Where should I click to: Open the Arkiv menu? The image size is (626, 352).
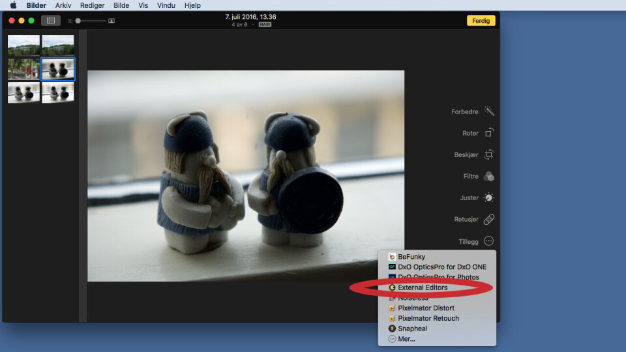click(x=63, y=5)
